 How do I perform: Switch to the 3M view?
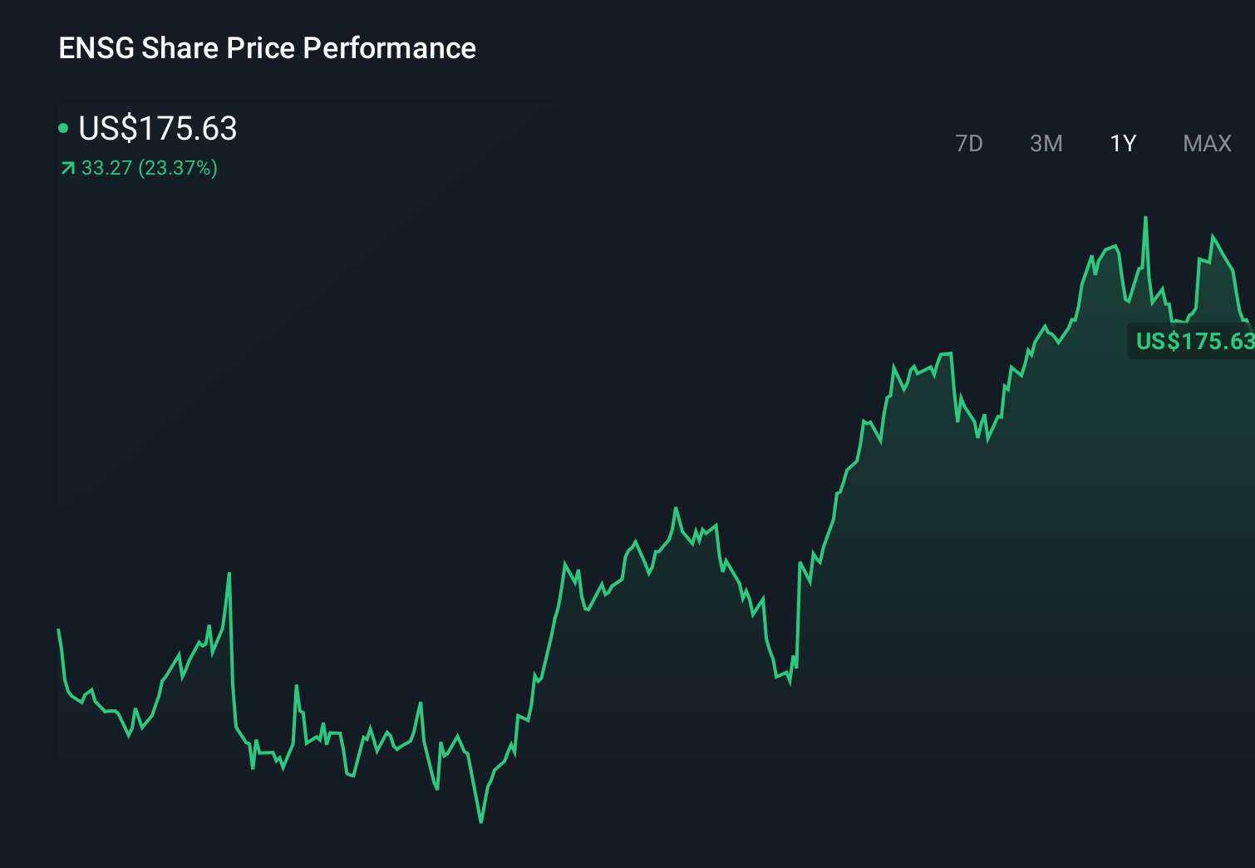point(1046,143)
